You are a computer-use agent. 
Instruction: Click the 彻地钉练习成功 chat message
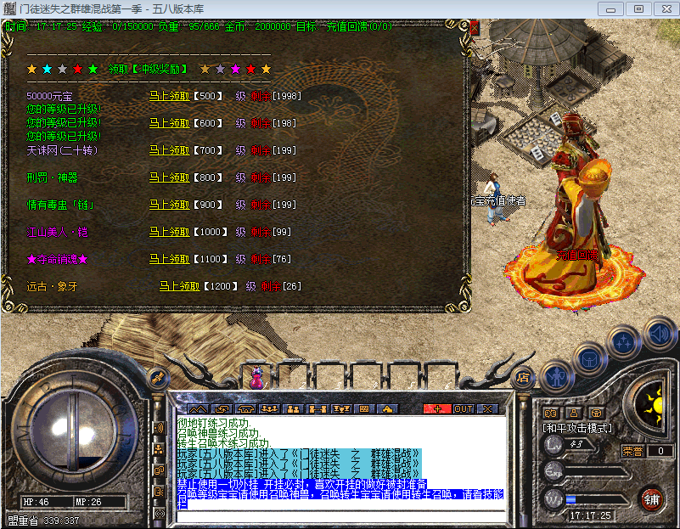point(214,423)
